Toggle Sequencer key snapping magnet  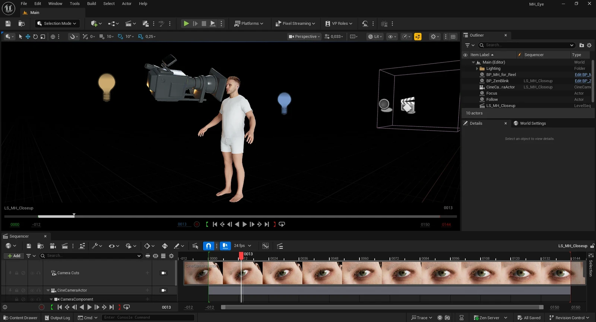pyautogui.click(x=209, y=246)
